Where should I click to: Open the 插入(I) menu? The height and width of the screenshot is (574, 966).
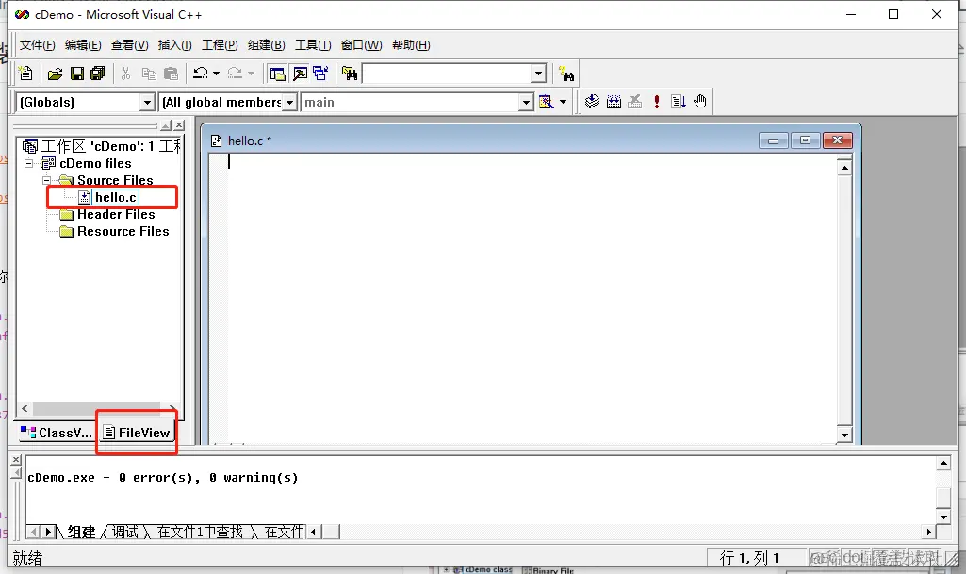tap(174, 45)
